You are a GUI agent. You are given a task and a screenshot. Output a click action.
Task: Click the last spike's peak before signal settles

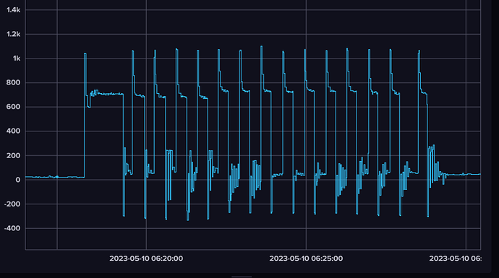tap(419, 51)
